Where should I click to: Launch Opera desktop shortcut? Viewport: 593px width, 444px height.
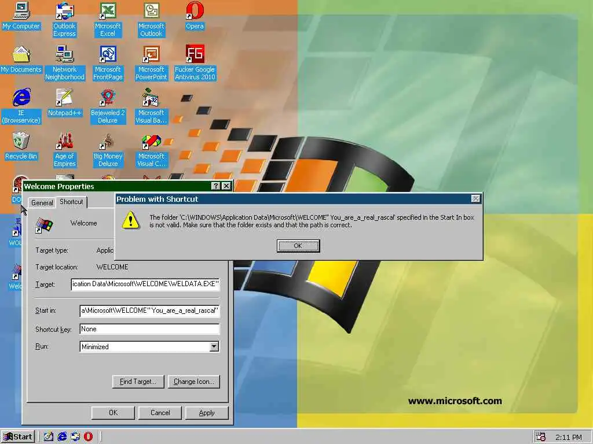[195, 16]
